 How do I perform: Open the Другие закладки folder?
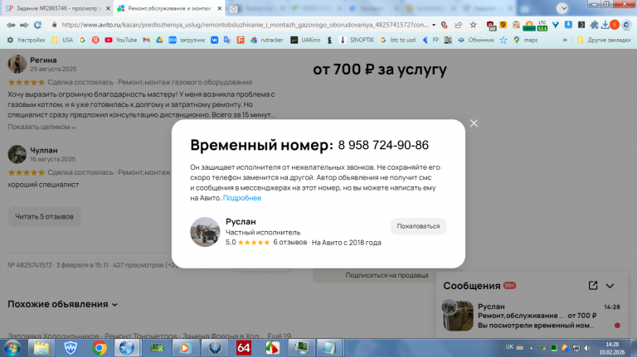pyautogui.click(x=604, y=40)
